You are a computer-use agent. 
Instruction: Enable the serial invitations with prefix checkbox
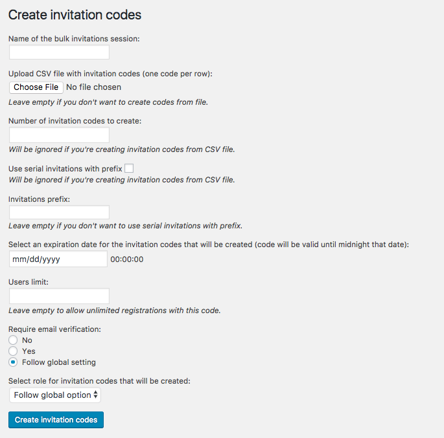coord(129,168)
